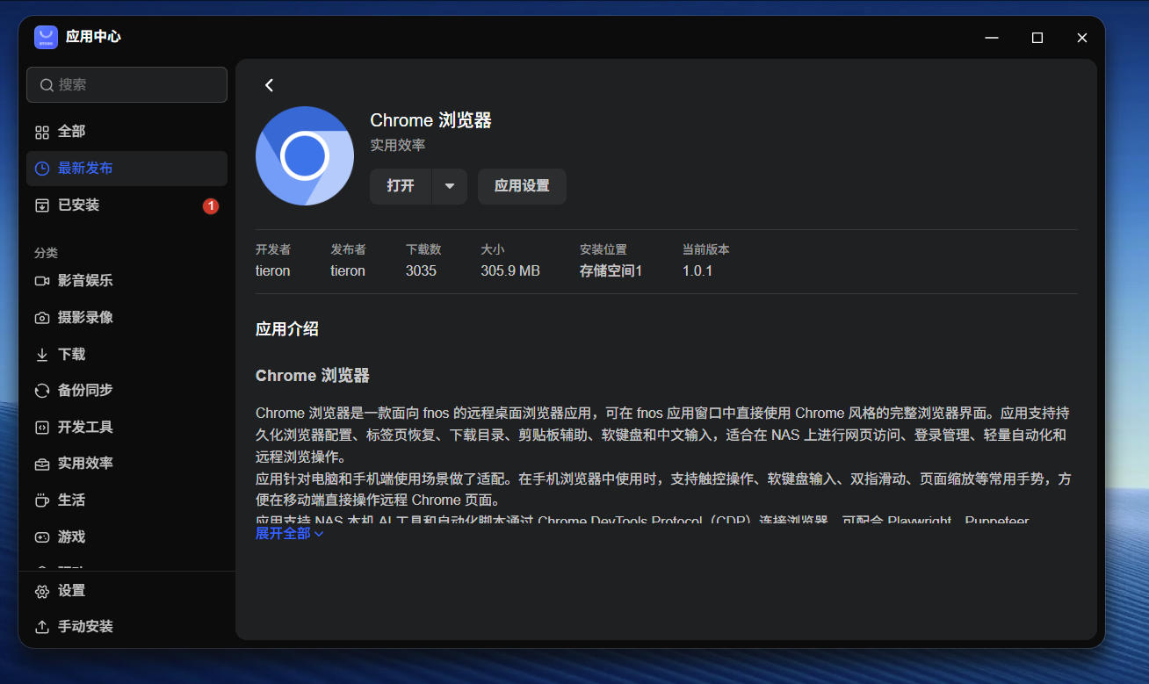The image size is (1149, 684).
Task: Open the 下载 download arrow category
Action: [x=42, y=355]
